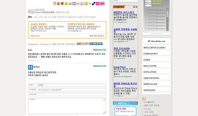The height and width of the screenshot is (116, 198).
Task: Click the cloud weather icon in clock widget
Action: pos(115,103)
